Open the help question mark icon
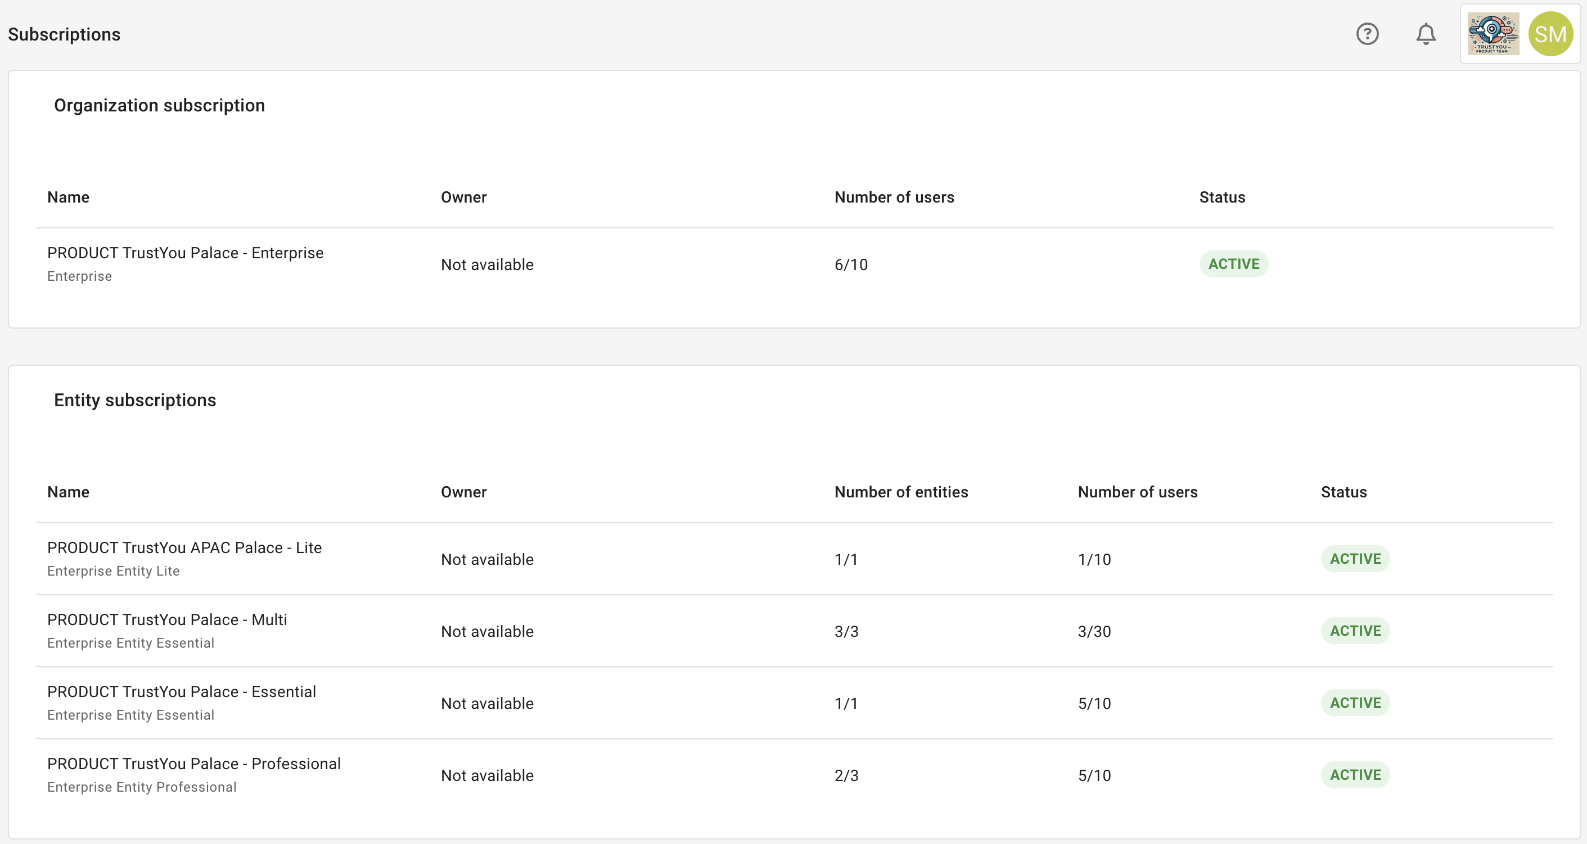 coord(1367,34)
